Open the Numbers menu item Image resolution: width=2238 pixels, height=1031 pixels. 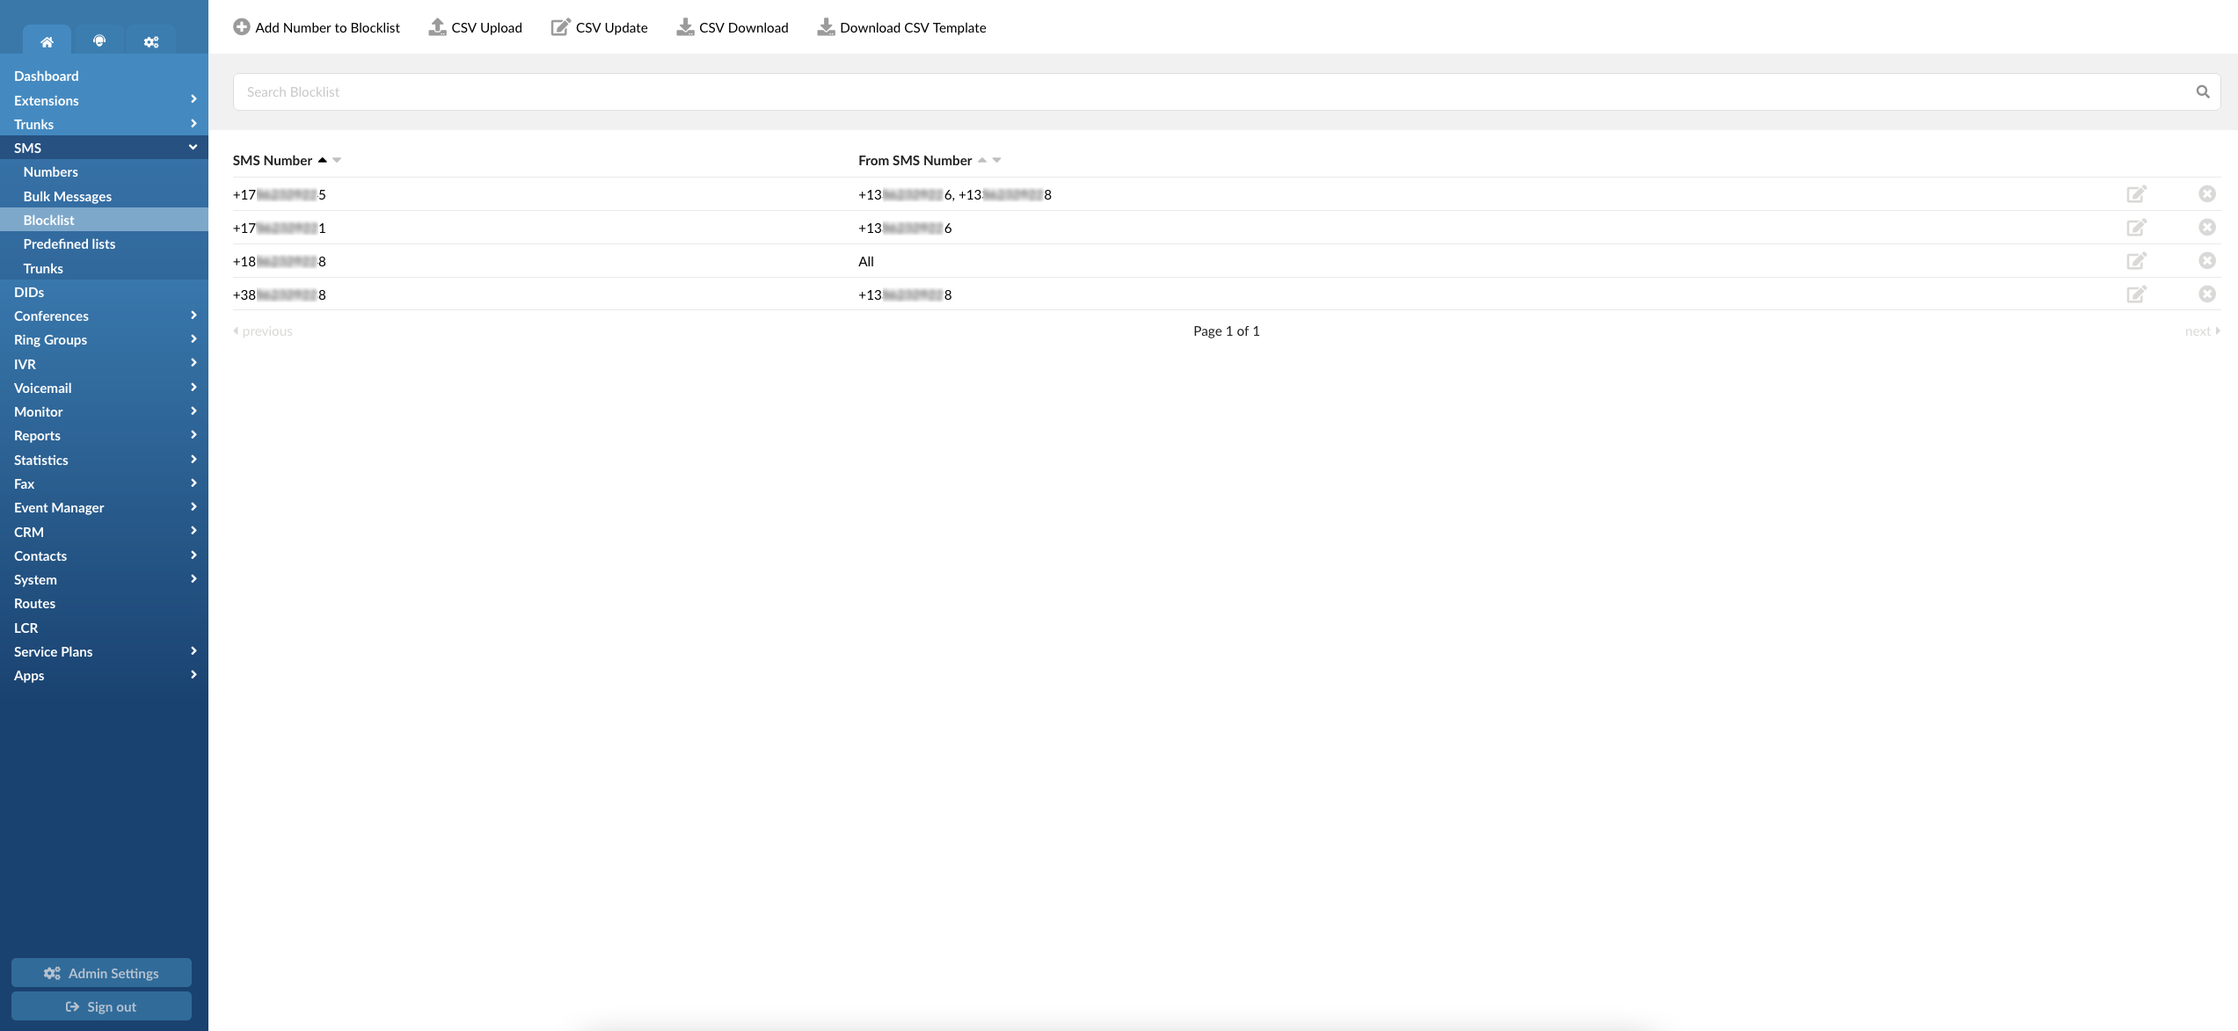(x=50, y=171)
